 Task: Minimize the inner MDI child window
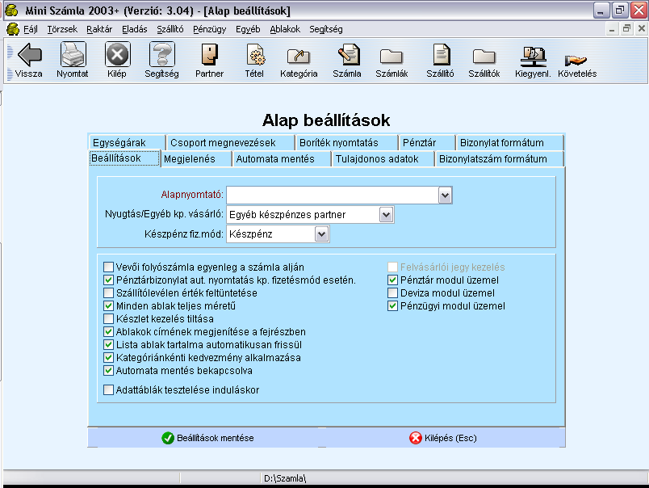tap(612, 28)
